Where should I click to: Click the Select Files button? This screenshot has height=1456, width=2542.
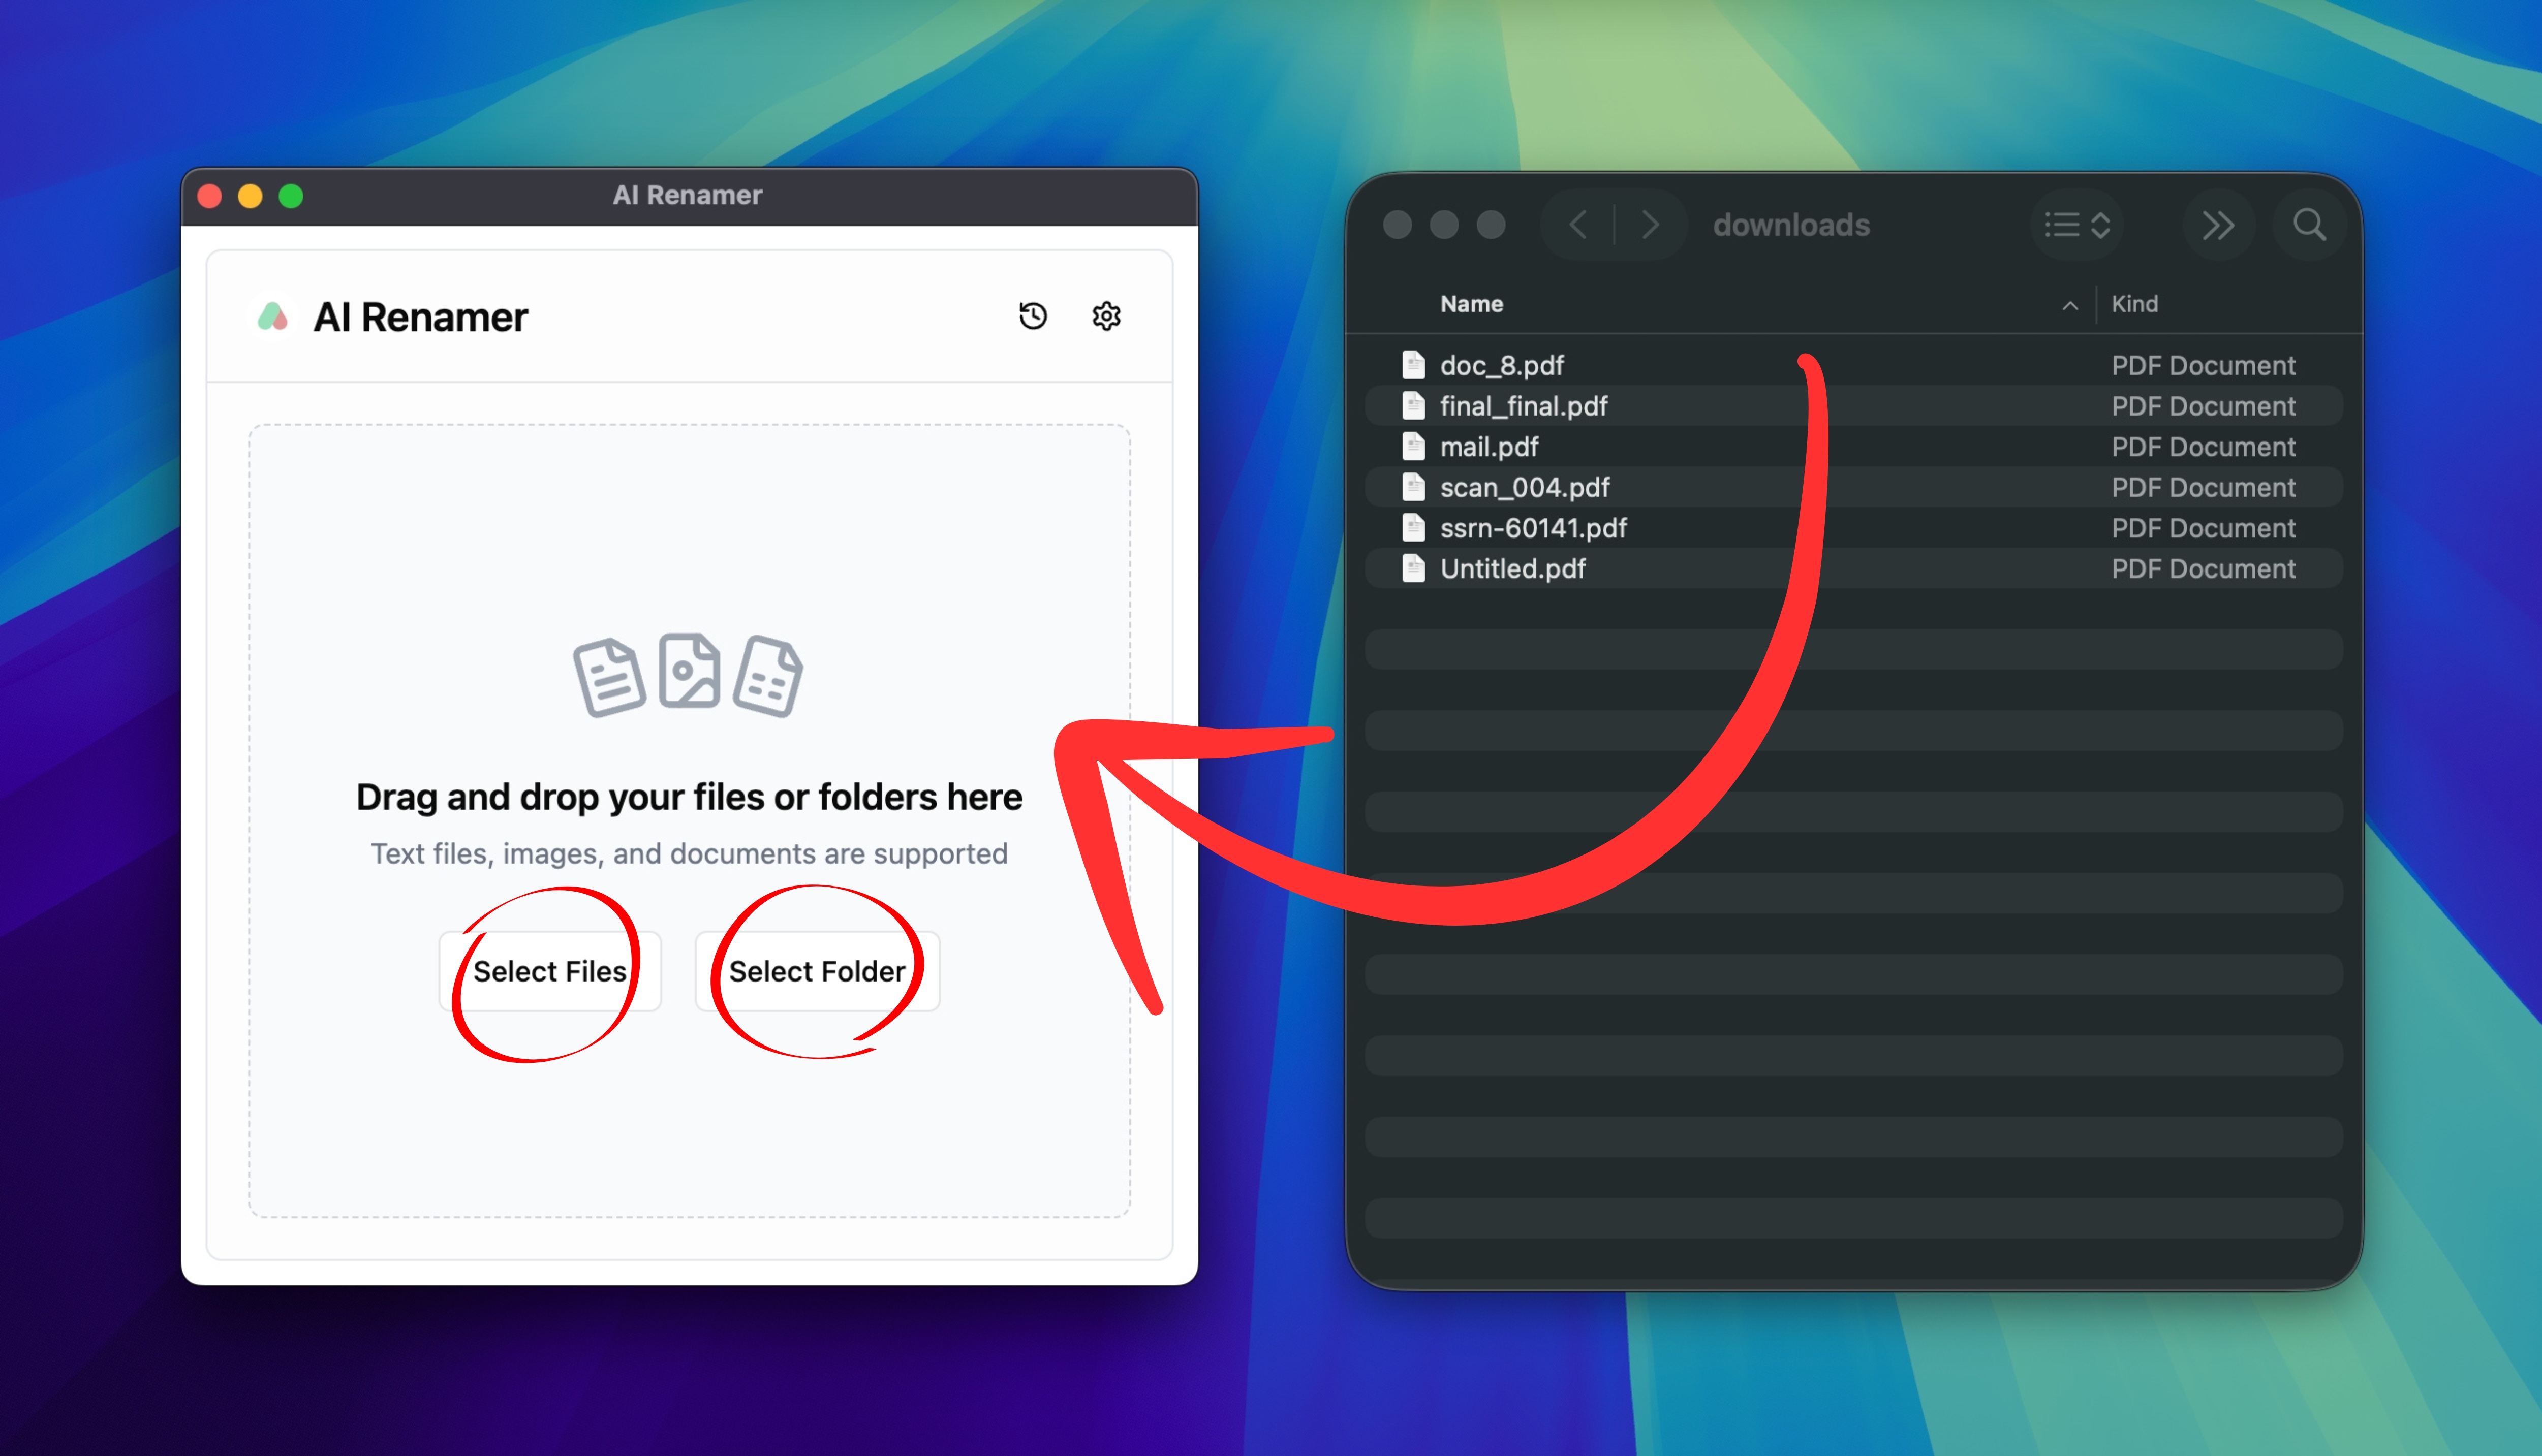[x=550, y=970]
